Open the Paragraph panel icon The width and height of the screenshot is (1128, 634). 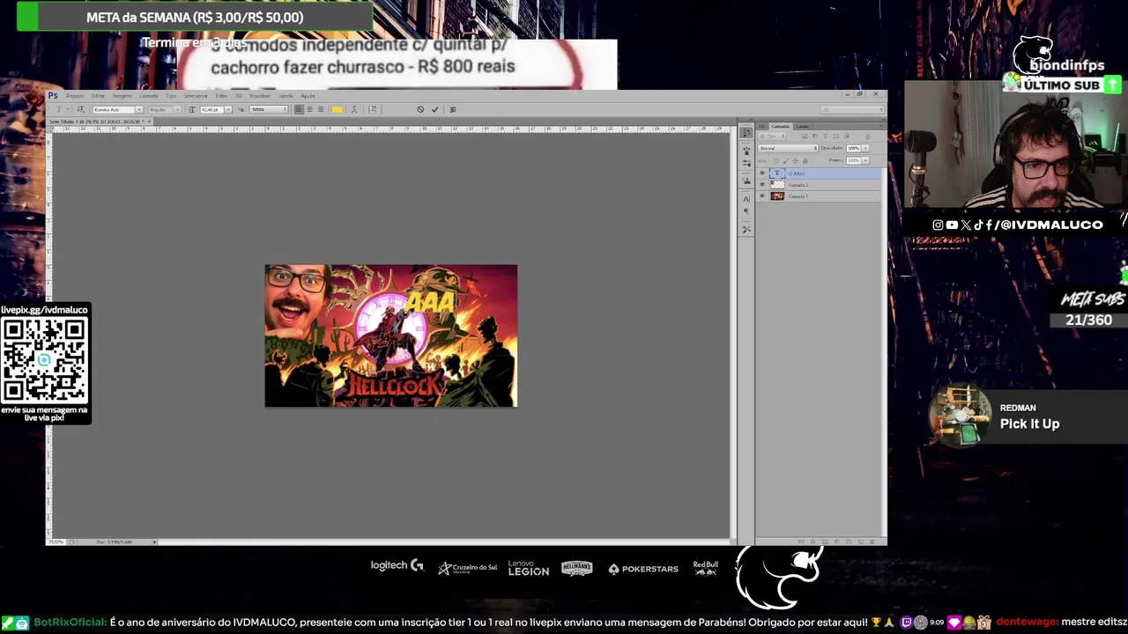point(746,211)
